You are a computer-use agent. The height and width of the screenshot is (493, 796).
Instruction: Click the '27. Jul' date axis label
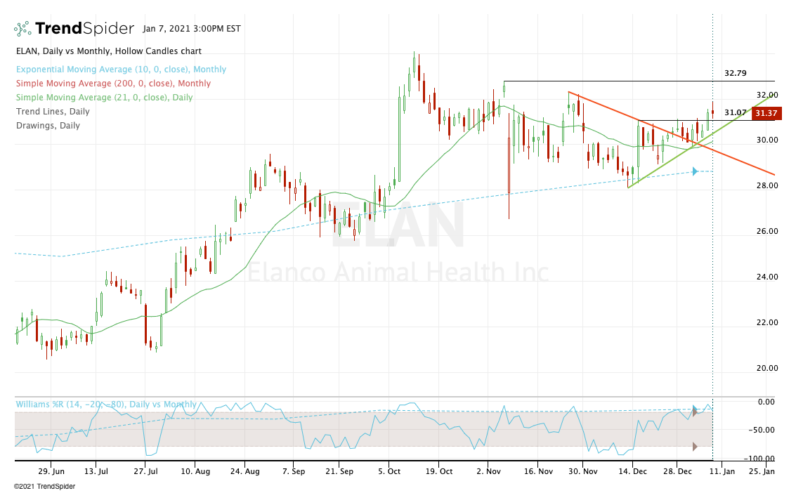[145, 471]
